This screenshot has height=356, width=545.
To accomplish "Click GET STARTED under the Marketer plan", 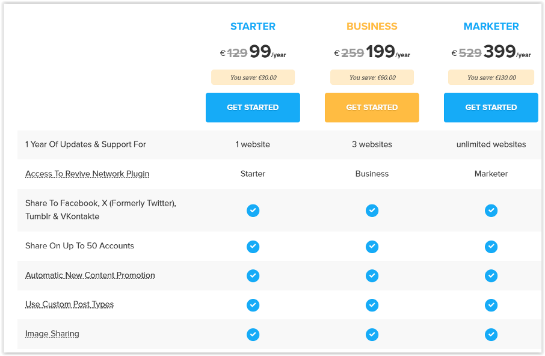I will pyautogui.click(x=491, y=107).
